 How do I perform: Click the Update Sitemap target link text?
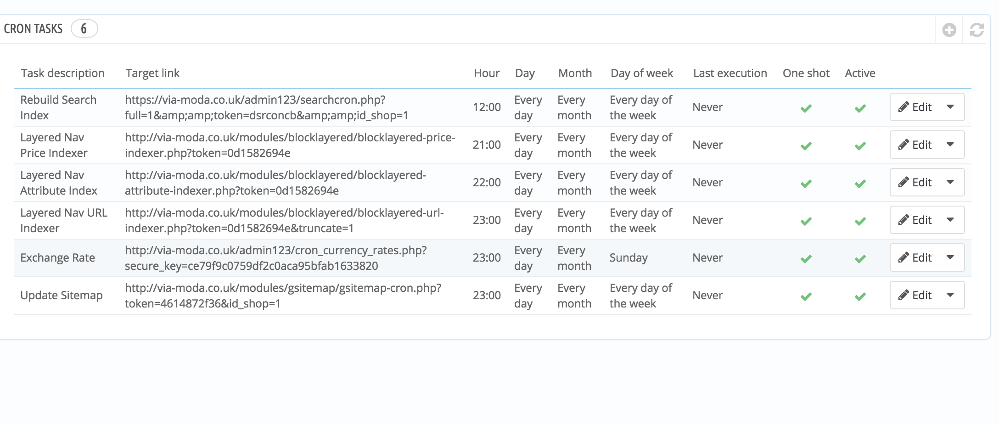pyautogui.click(x=282, y=296)
